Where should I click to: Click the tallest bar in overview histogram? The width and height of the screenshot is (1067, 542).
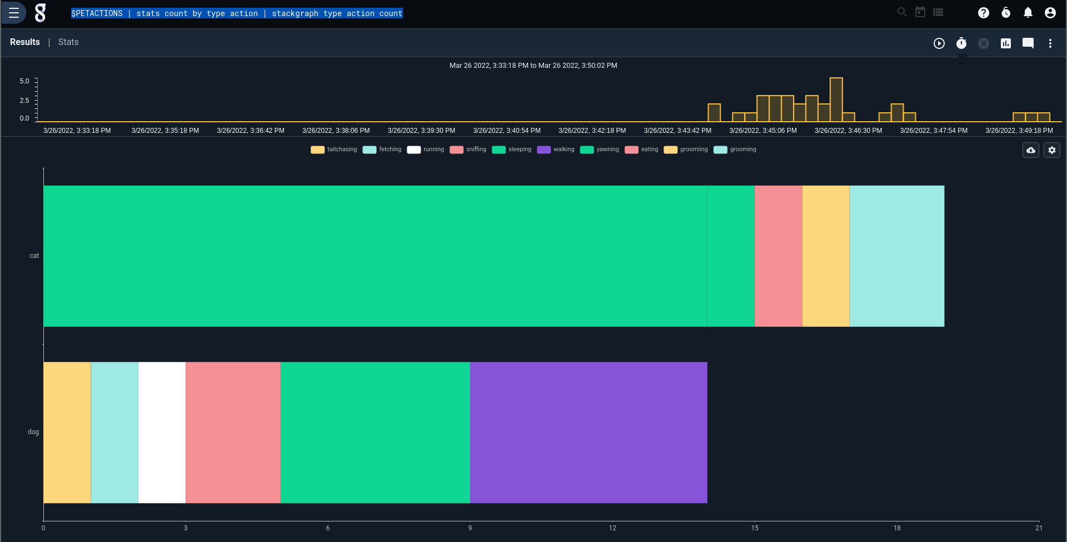point(836,100)
